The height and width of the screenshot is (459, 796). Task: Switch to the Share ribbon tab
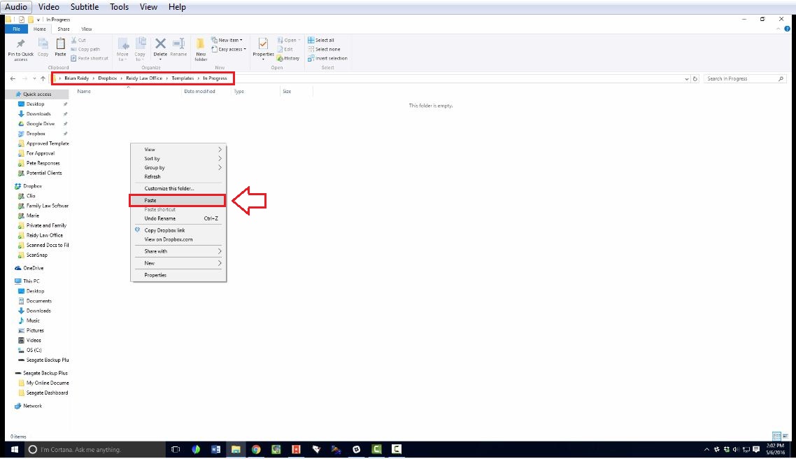pyautogui.click(x=64, y=29)
